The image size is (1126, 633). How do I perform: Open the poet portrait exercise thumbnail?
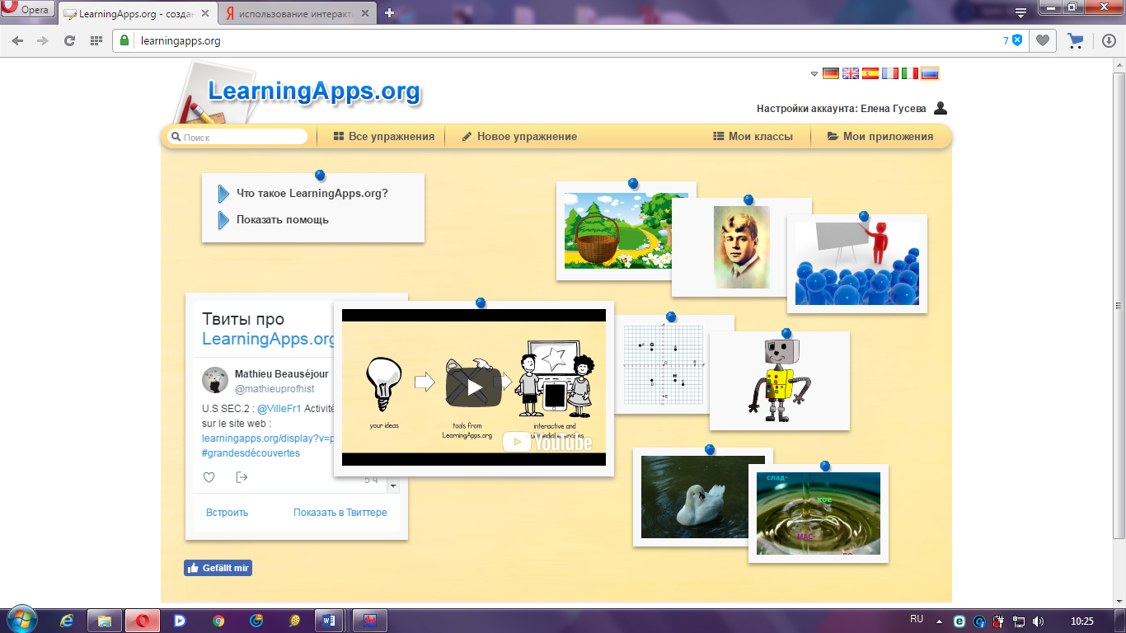pyautogui.click(x=742, y=247)
